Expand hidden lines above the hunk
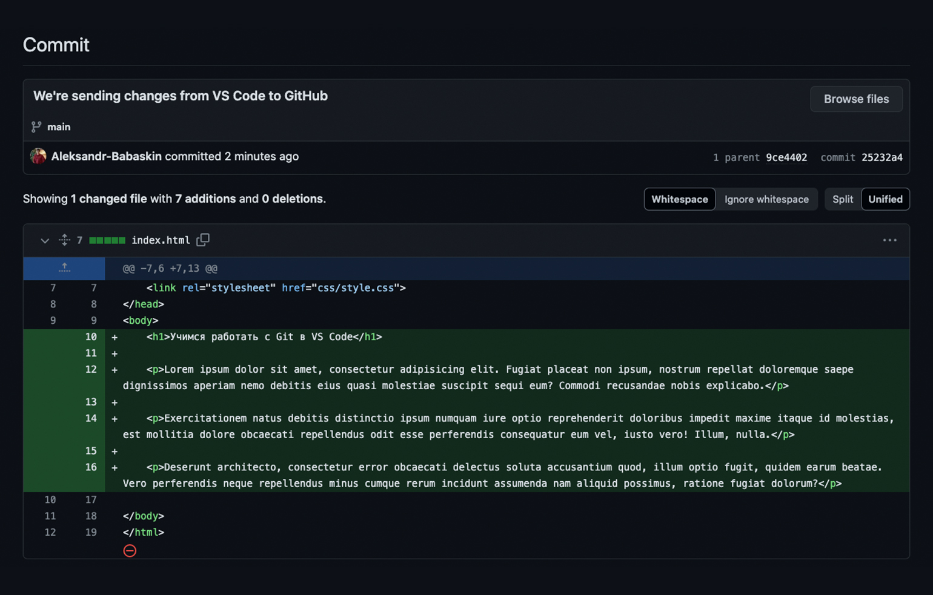This screenshot has height=595, width=933. (x=64, y=268)
